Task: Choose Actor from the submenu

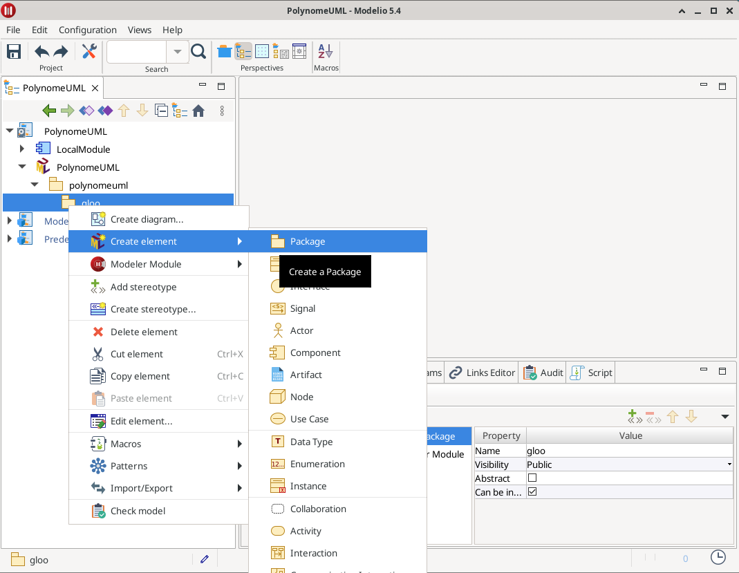Action: 337,331
